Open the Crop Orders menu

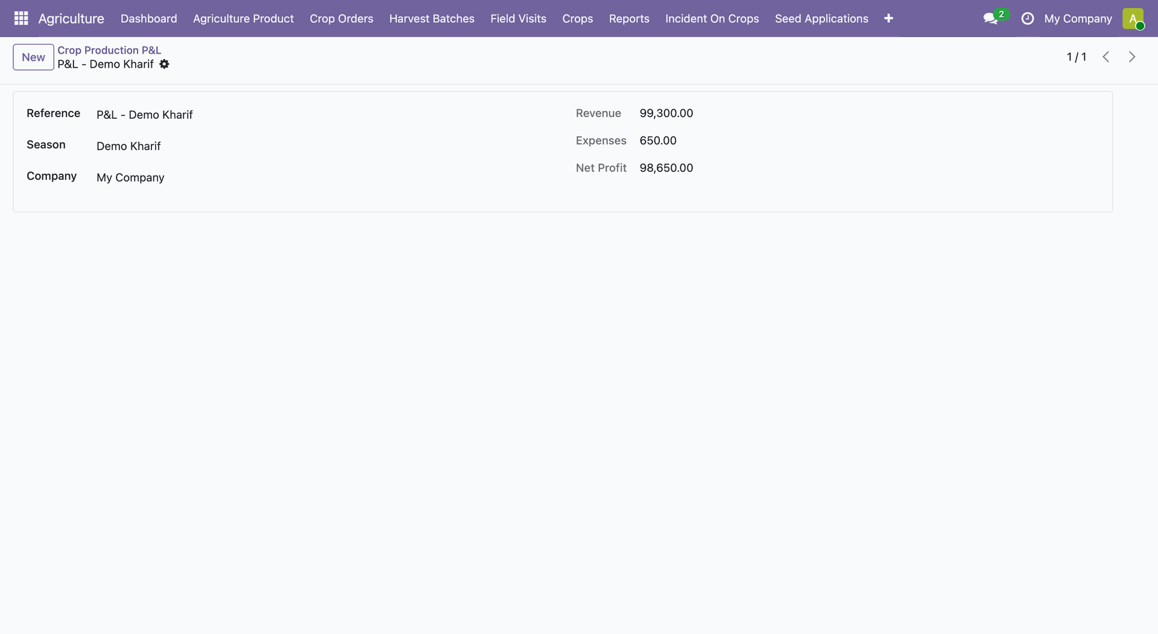click(341, 19)
